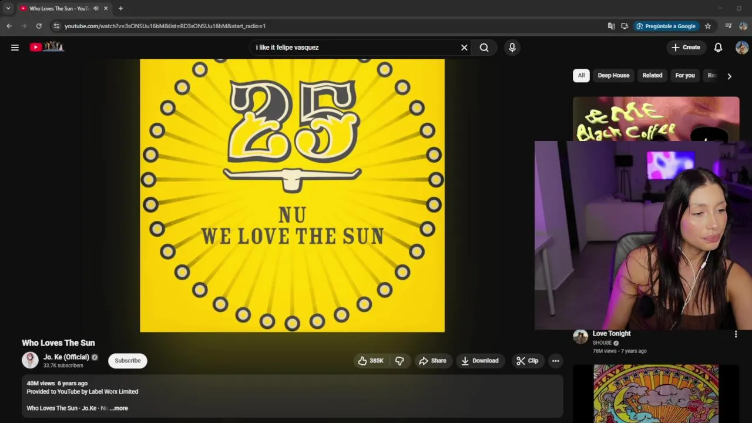Click the magnifier search button
752x423 pixels.
[484, 48]
